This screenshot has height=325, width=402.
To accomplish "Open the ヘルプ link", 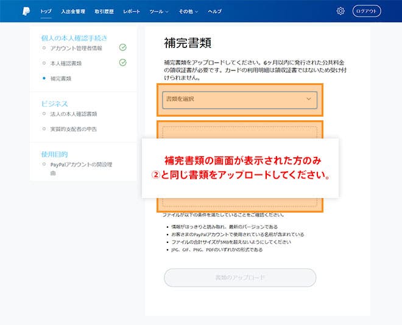I will 215,12.
